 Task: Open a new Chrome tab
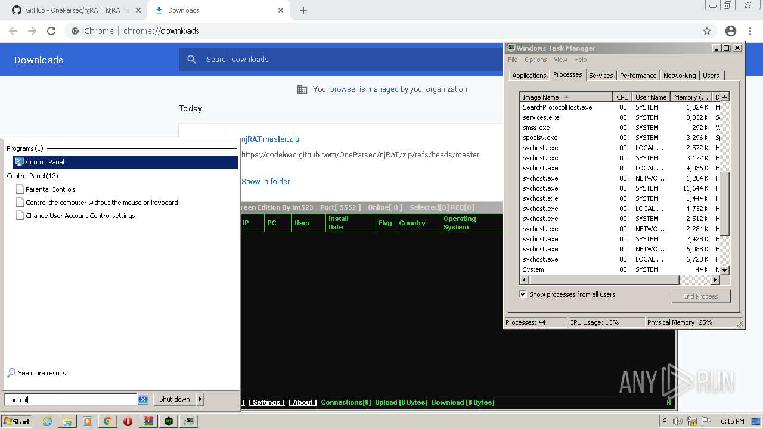coord(303,10)
